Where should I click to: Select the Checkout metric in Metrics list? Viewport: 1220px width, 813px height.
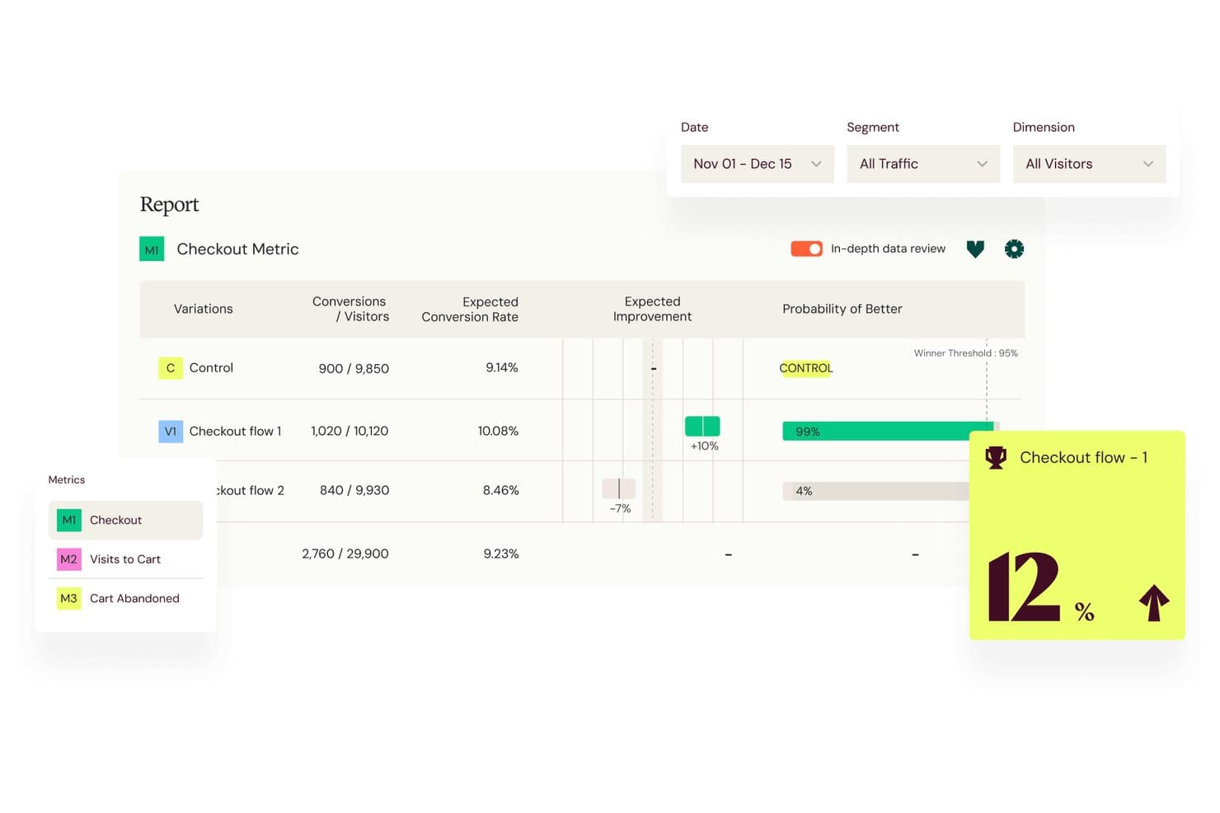125,520
